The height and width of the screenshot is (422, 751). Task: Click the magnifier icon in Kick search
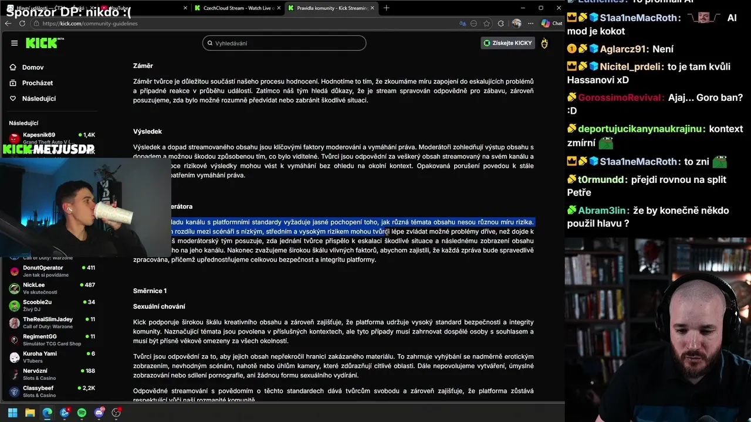tap(210, 43)
